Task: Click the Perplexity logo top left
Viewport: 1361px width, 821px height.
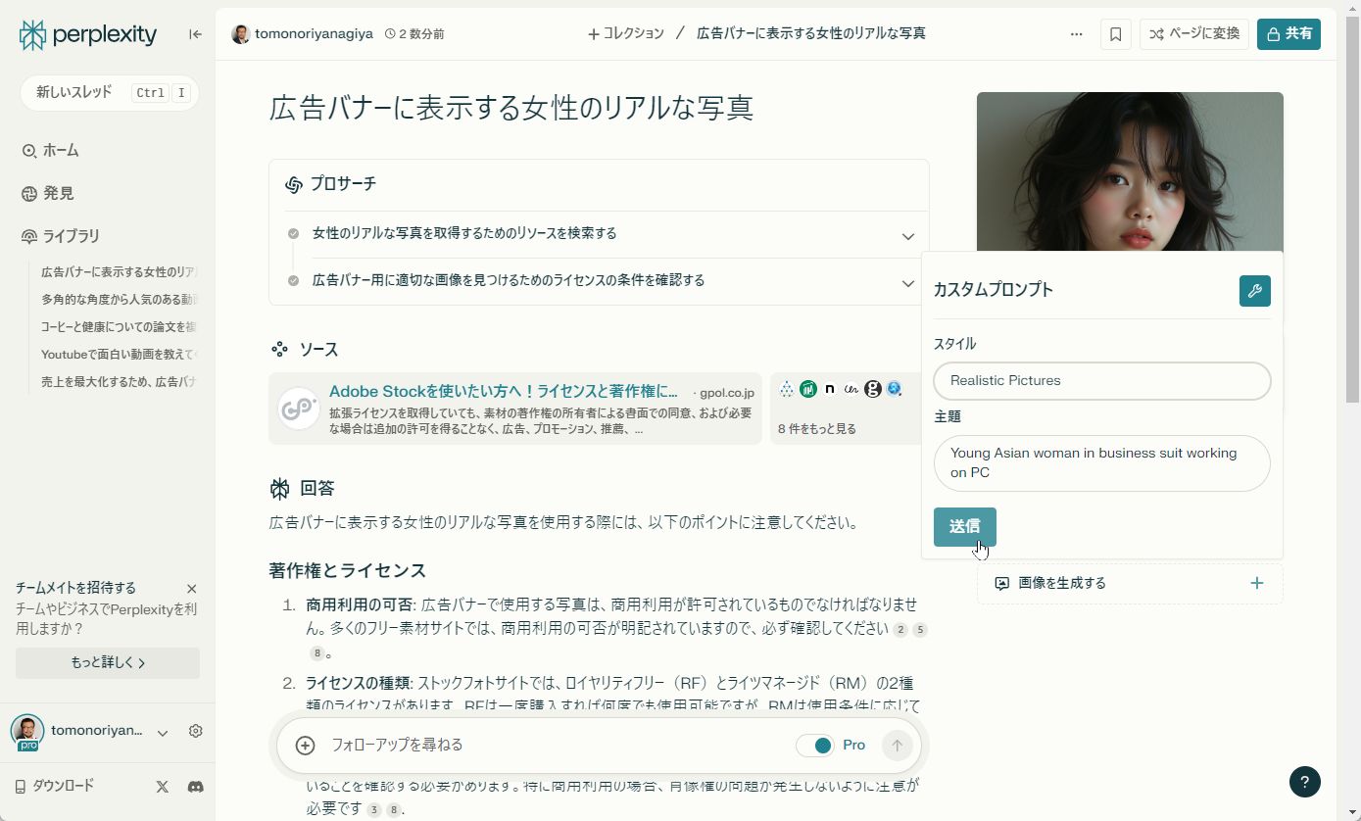Action: click(86, 33)
